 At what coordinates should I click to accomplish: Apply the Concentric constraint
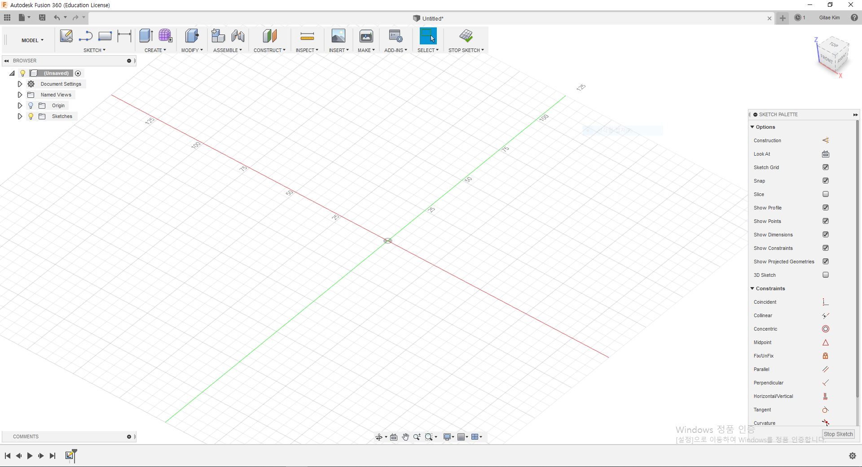(825, 329)
